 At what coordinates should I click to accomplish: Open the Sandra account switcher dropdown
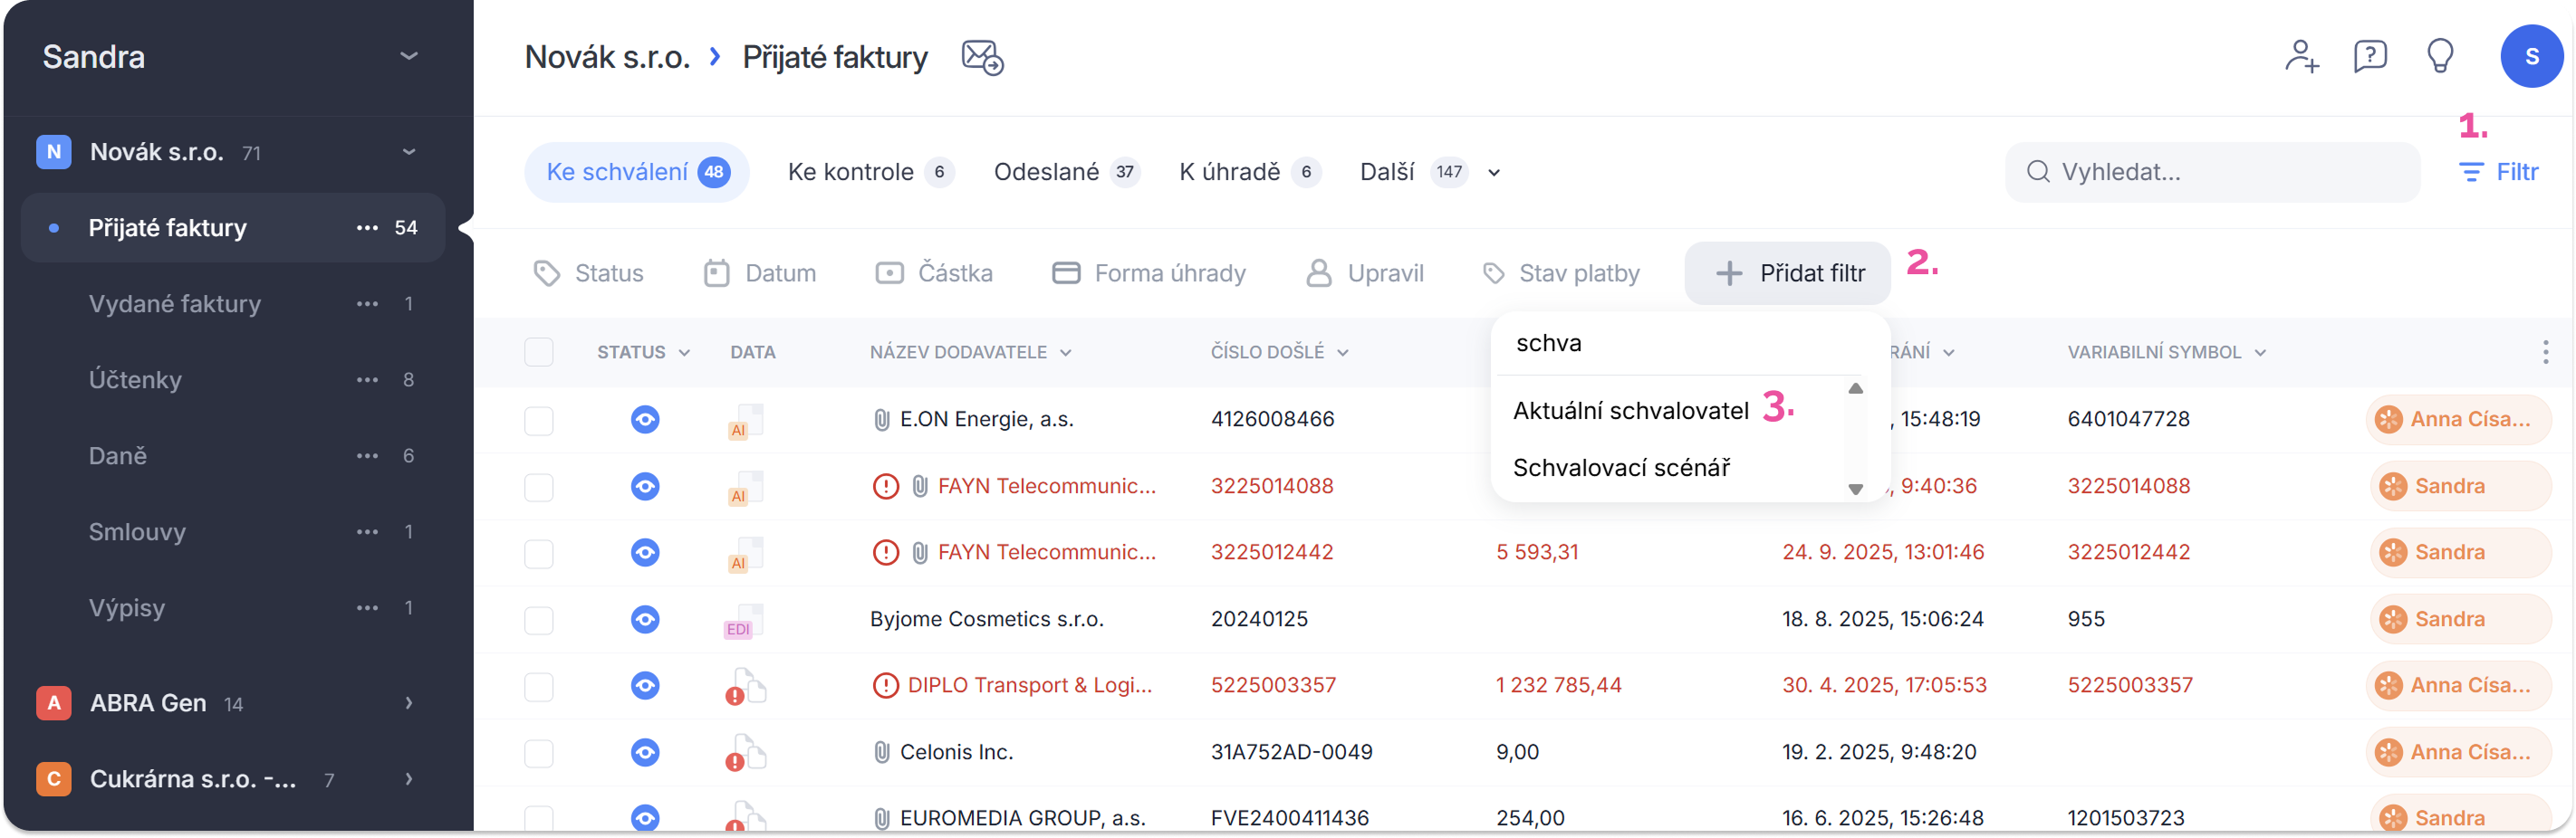(408, 56)
